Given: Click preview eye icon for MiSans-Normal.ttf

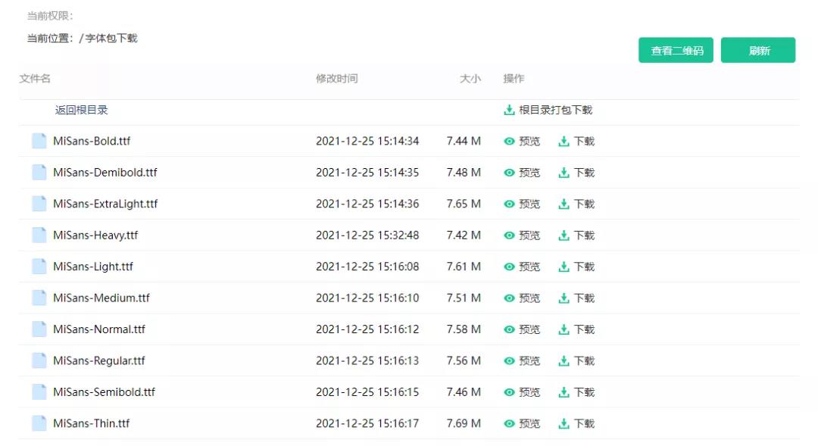Looking at the screenshot, I should pyautogui.click(x=509, y=329).
